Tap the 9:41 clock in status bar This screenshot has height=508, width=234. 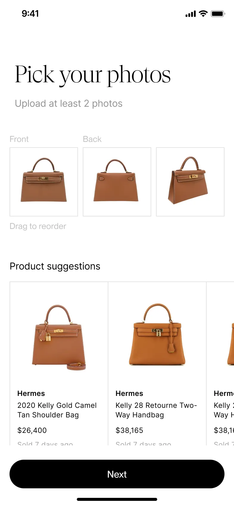pos(30,13)
